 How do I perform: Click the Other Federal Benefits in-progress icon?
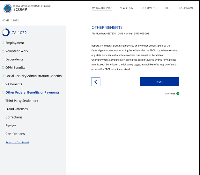coord(3,92)
